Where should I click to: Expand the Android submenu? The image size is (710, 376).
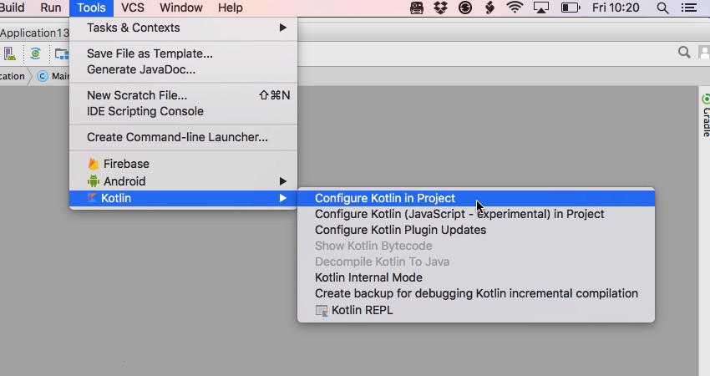183,181
